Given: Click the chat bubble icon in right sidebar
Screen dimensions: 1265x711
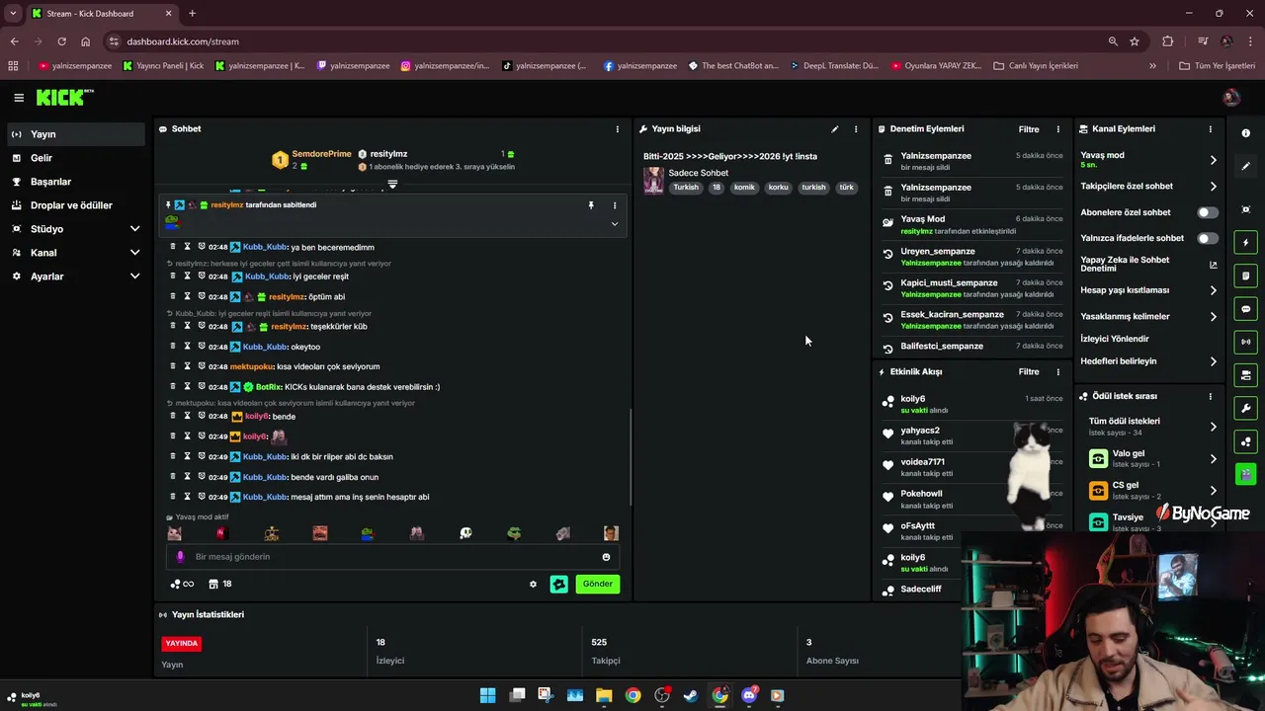Looking at the screenshot, I should 1245,309.
